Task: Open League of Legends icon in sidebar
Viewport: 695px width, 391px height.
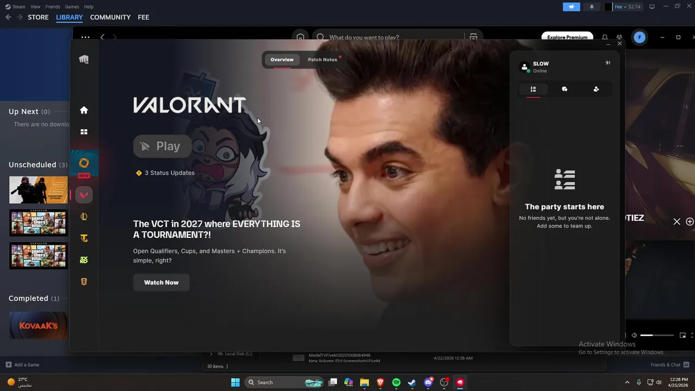Action: pyautogui.click(x=84, y=217)
